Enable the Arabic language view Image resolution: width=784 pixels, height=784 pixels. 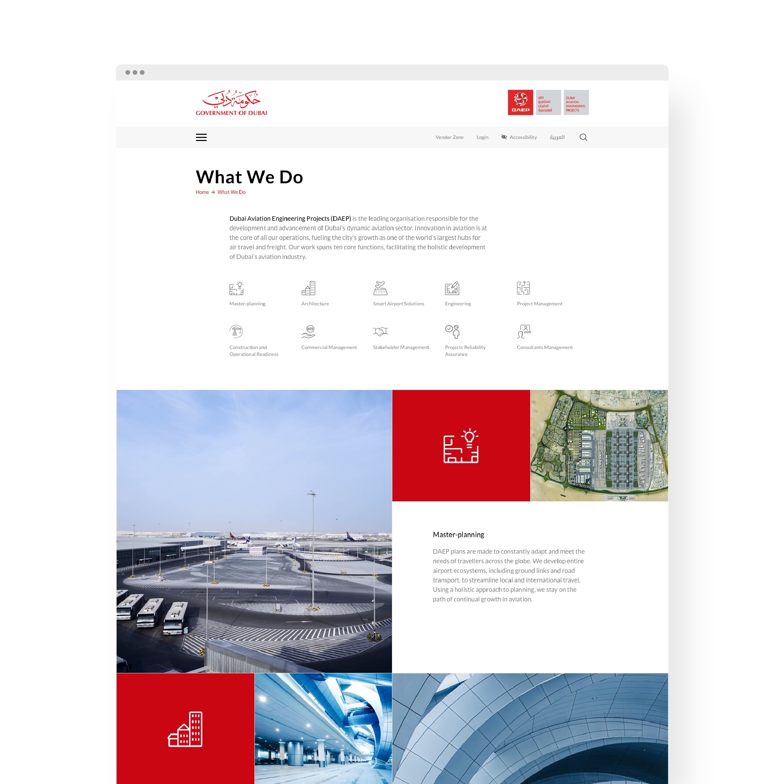pyautogui.click(x=557, y=137)
